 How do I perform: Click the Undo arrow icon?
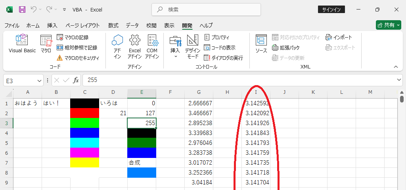(34, 9)
